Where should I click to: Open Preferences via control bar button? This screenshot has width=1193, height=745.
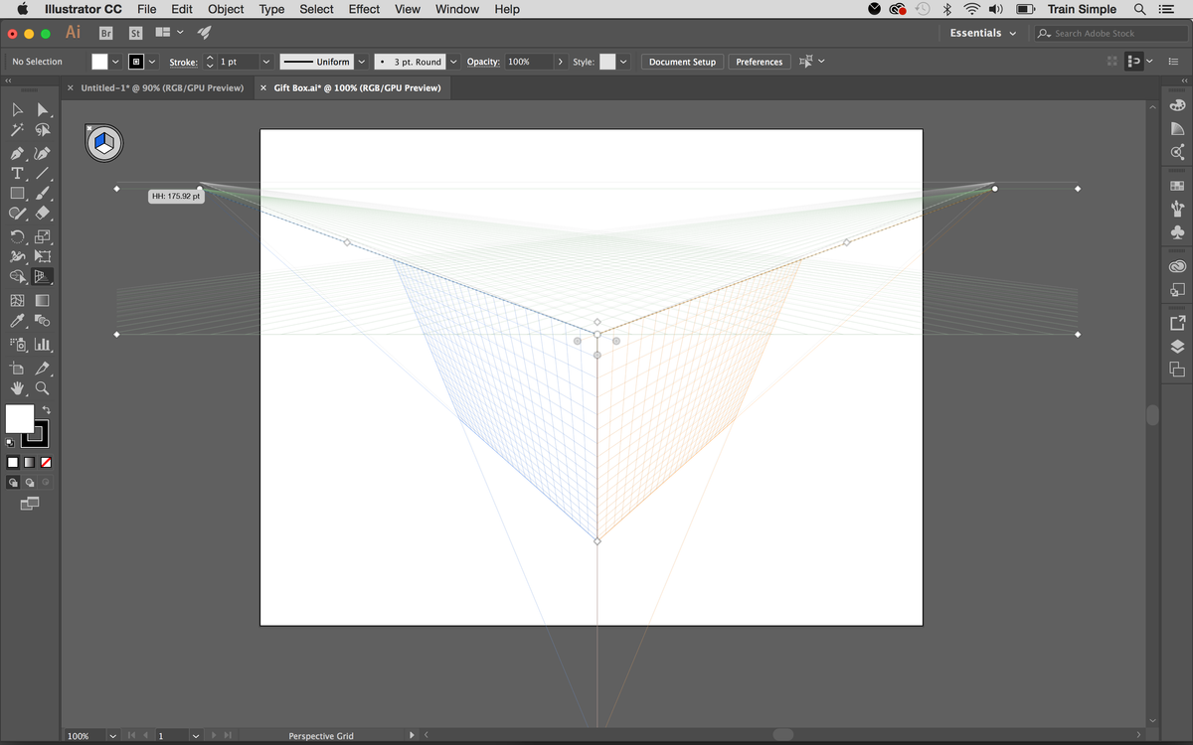pyautogui.click(x=759, y=61)
